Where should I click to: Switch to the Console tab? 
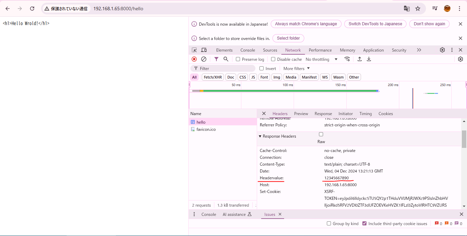(248, 50)
